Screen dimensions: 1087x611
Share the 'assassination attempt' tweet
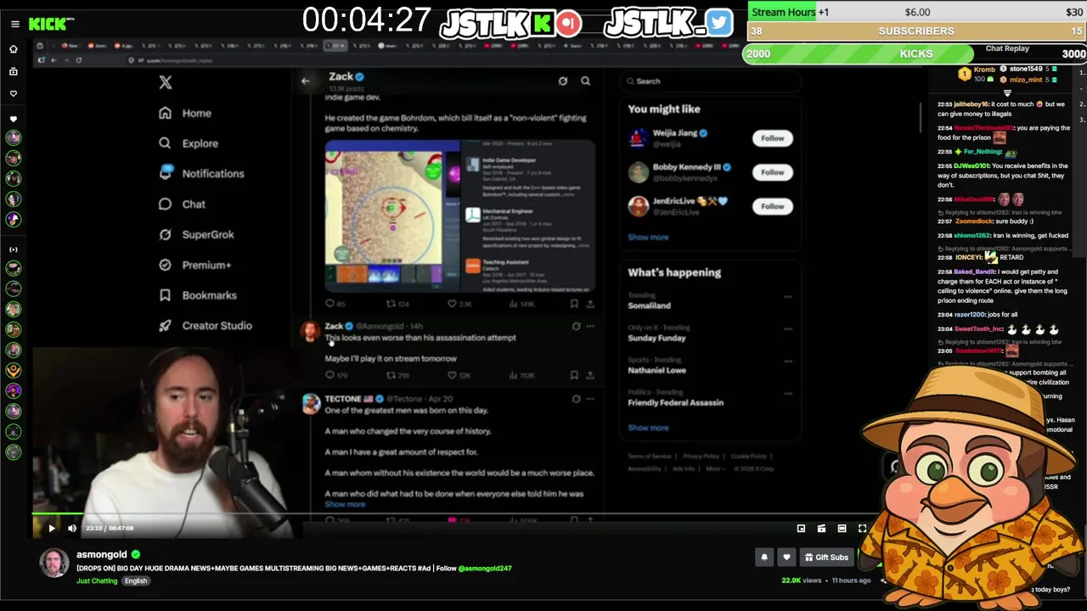(590, 375)
